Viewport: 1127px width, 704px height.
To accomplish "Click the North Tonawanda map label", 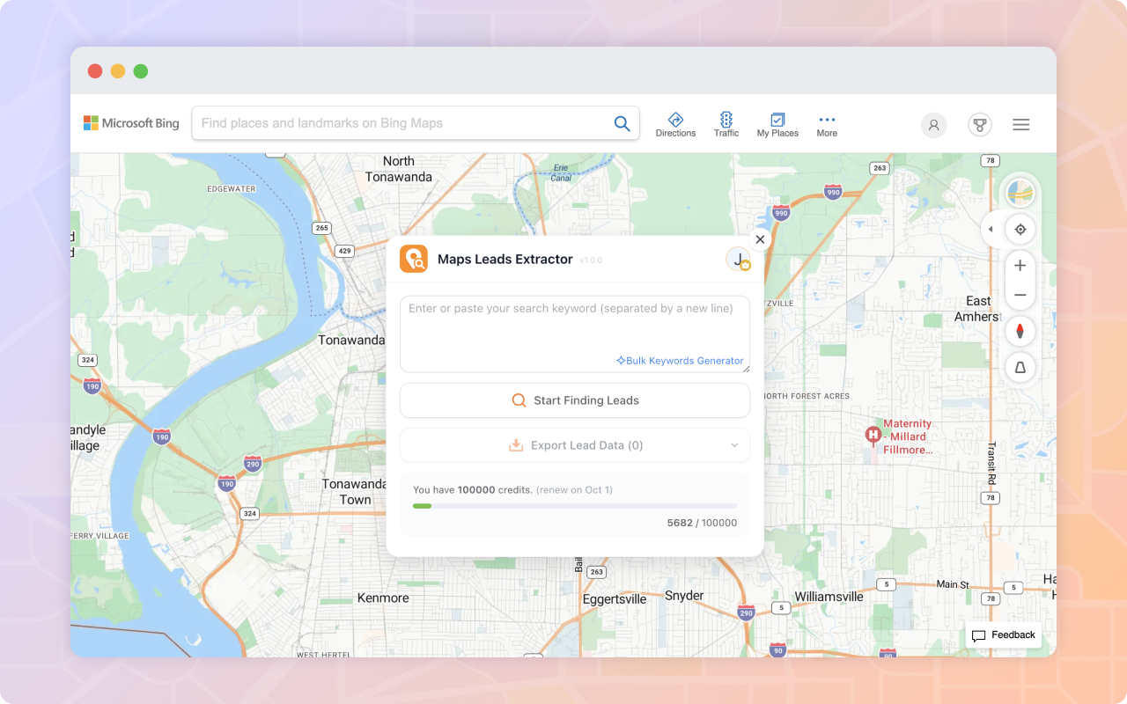I will pyautogui.click(x=399, y=169).
